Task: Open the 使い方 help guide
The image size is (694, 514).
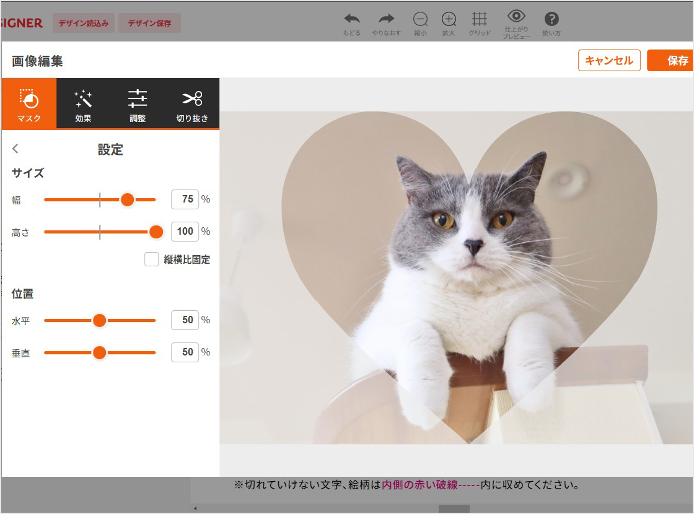Action: [551, 20]
